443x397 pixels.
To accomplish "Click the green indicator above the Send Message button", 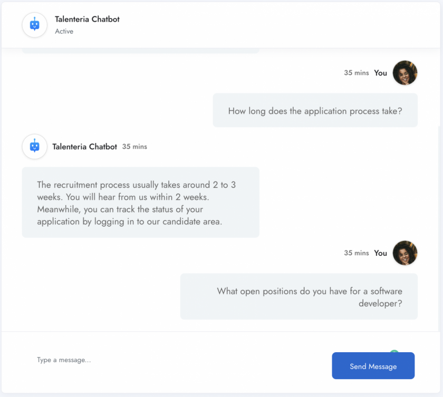I will pos(394,351).
